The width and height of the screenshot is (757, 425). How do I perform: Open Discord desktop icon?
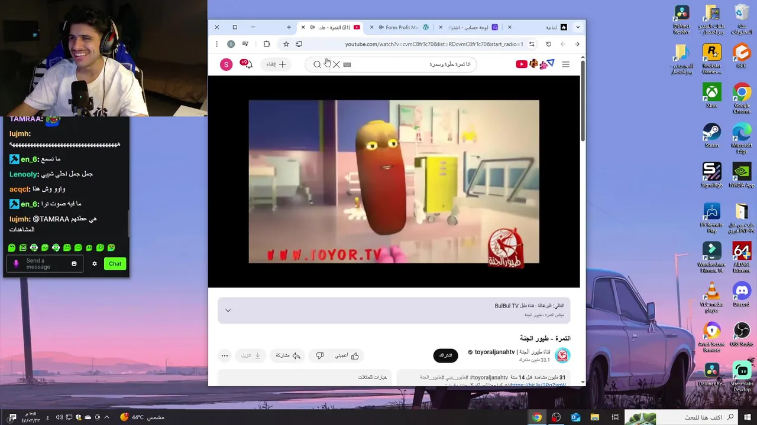(742, 294)
